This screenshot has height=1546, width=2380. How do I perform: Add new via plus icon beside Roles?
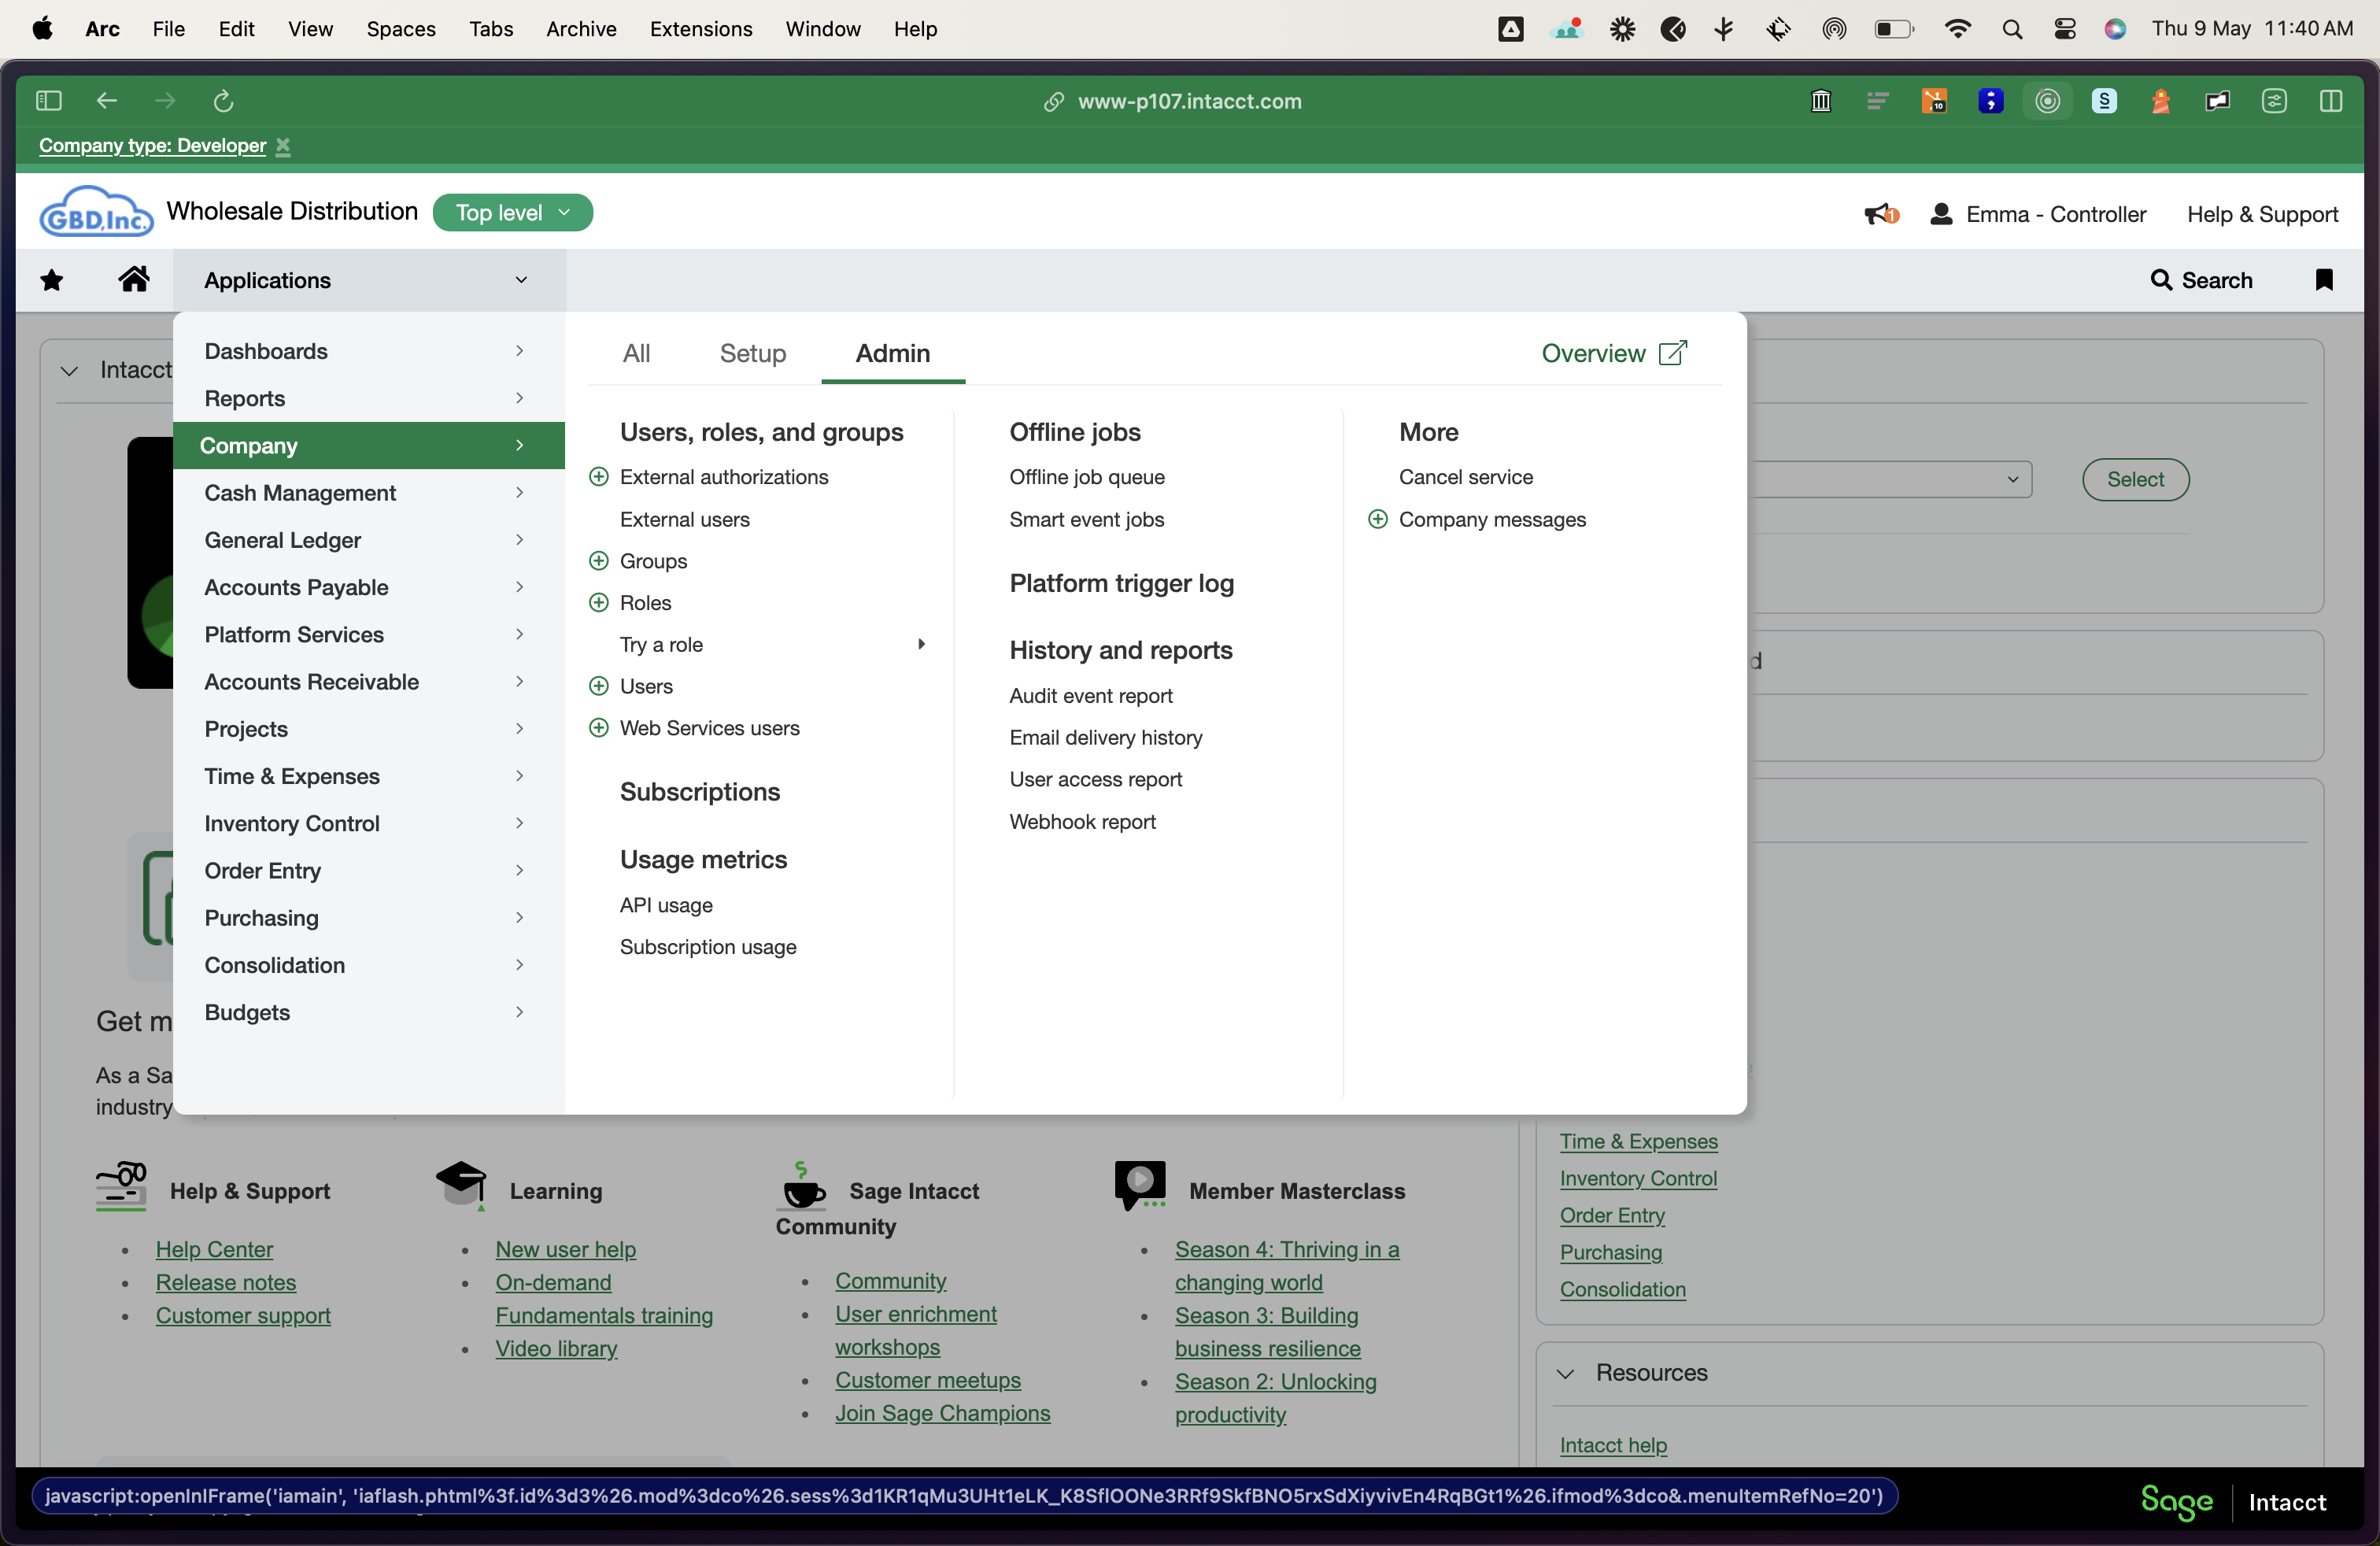click(598, 603)
